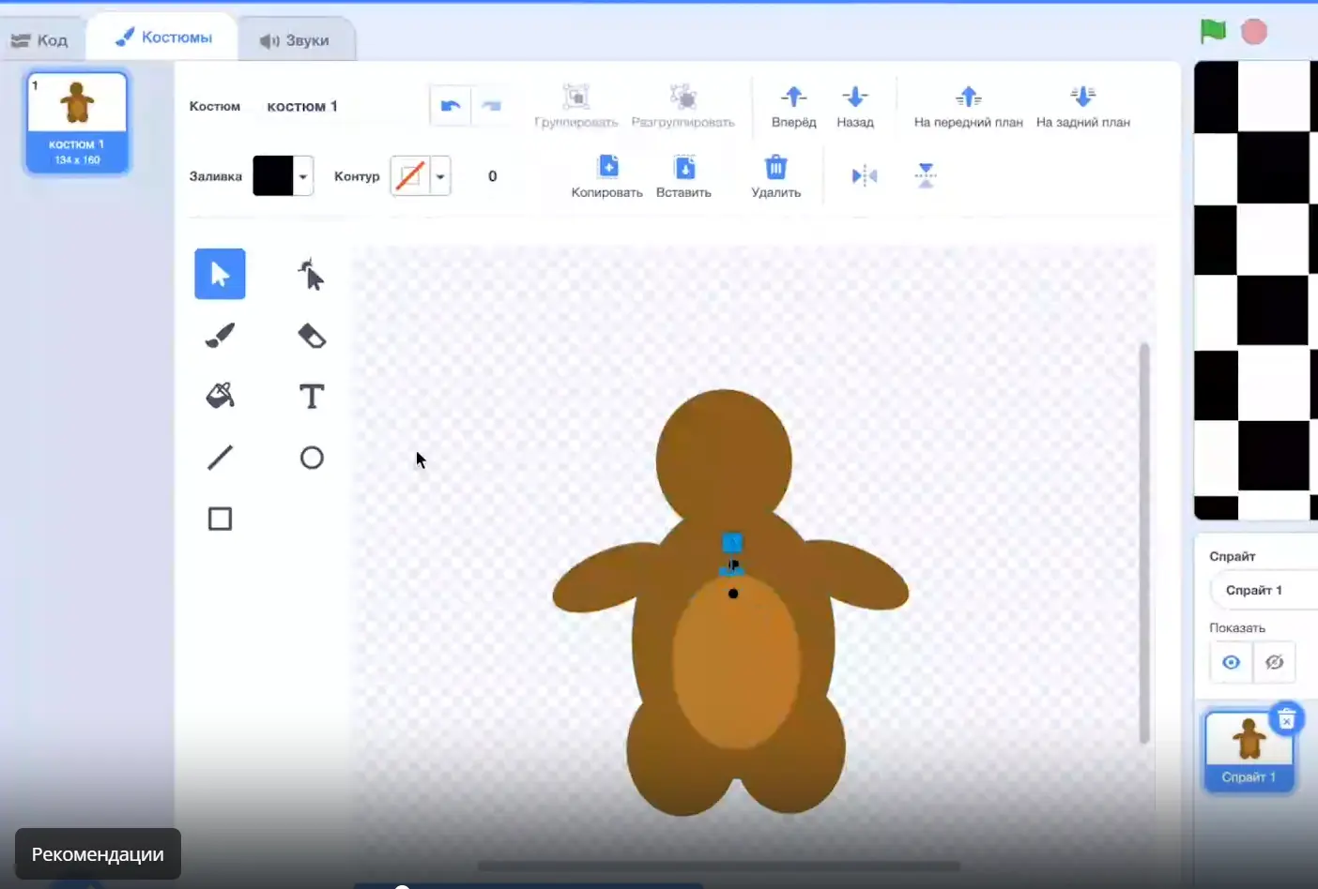Select the Line tool

coord(220,458)
